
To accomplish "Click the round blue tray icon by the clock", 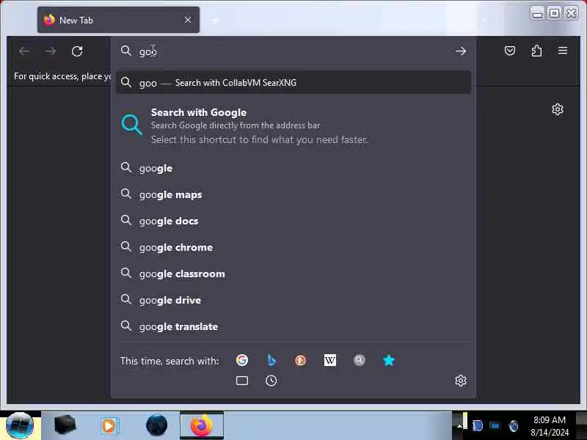I will (514, 426).
